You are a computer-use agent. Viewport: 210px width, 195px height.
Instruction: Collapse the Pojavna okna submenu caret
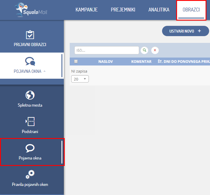click(x=44, y=71)
